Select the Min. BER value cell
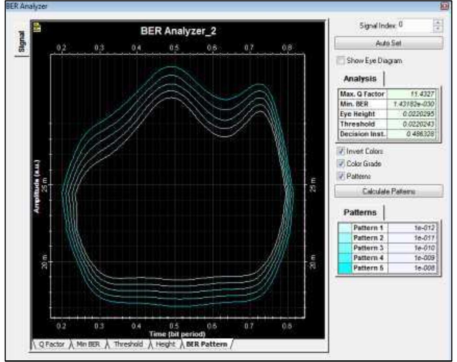Viewport: 457px width, 362px height. [x=411, y=104]
